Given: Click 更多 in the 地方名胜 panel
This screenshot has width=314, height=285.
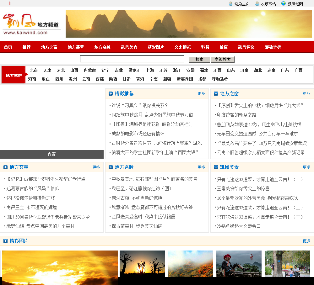Looking at the screenshot, I should click(201, 167).
